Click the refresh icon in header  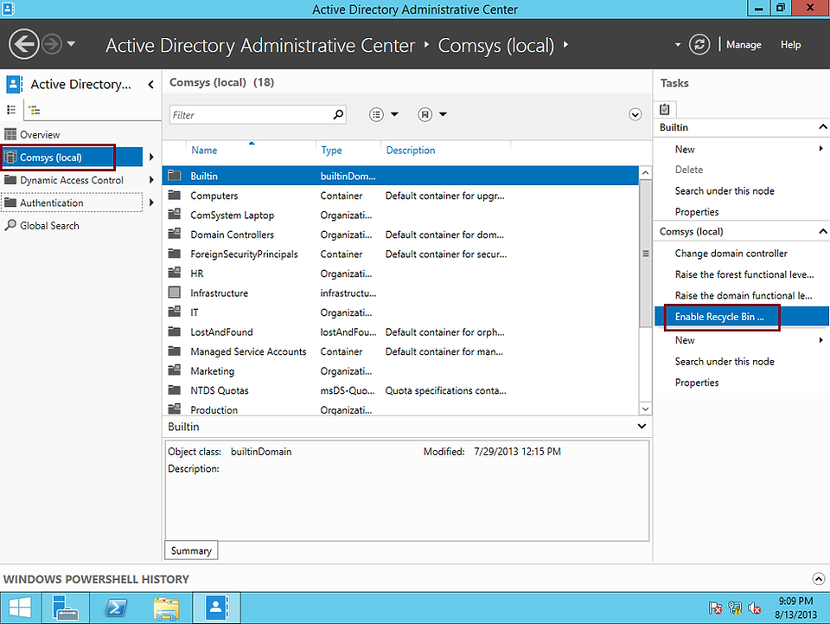point(699,44)
